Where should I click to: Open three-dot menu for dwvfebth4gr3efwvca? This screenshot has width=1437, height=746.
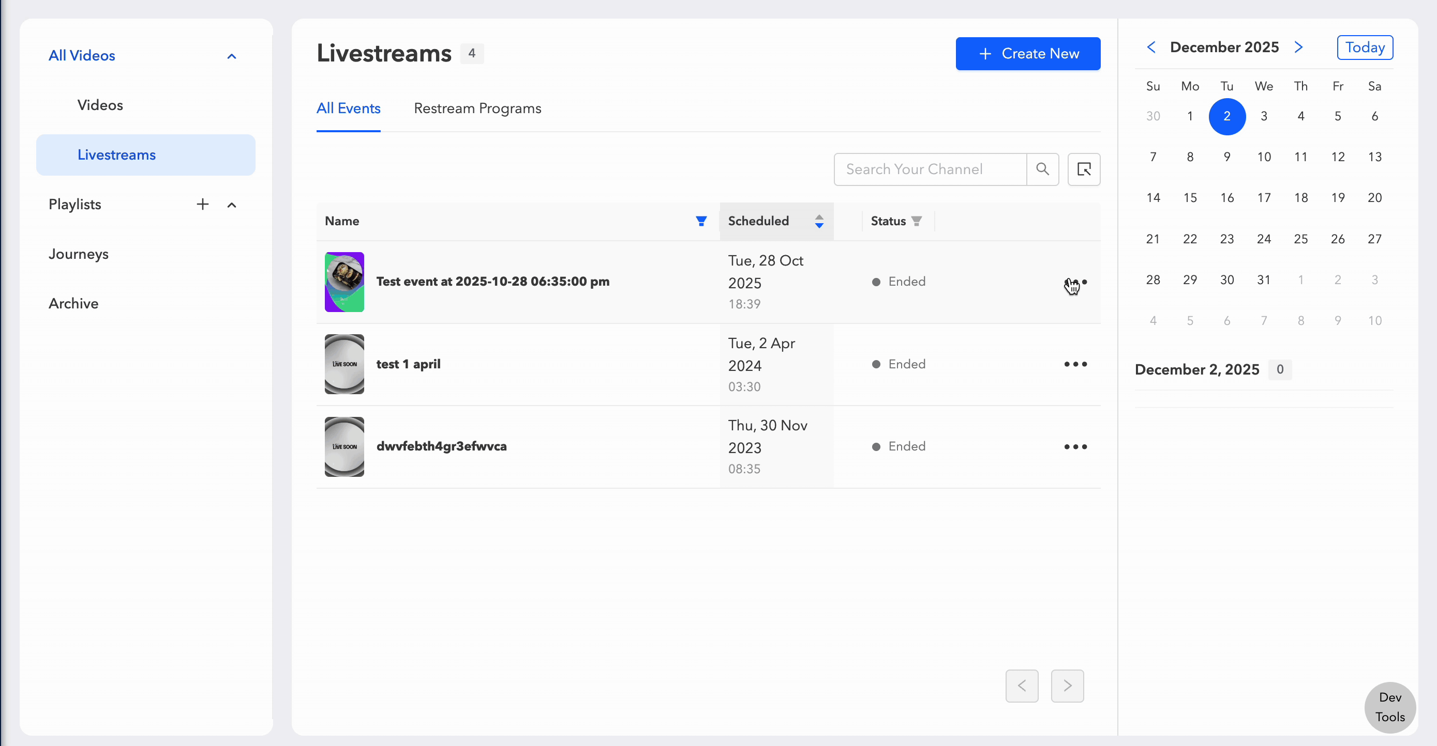tap(1075, 447)
